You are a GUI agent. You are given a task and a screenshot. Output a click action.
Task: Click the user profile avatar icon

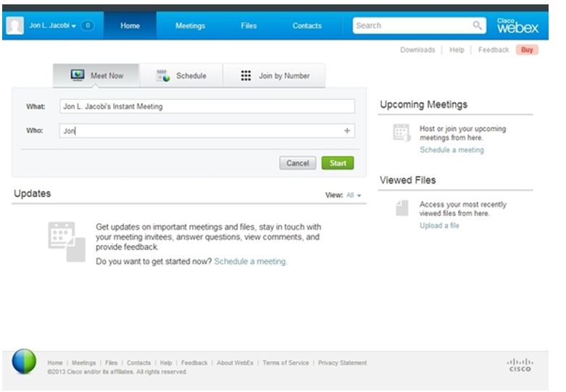15,25
